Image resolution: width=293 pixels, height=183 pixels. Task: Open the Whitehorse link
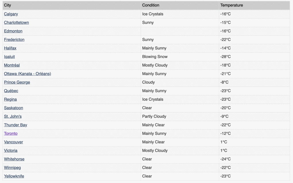point(14,159)
